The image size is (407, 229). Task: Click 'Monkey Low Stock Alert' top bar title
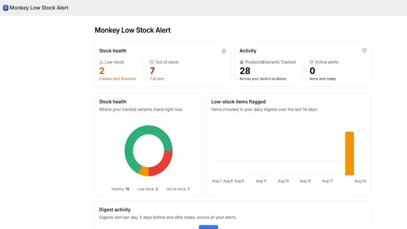39,8
